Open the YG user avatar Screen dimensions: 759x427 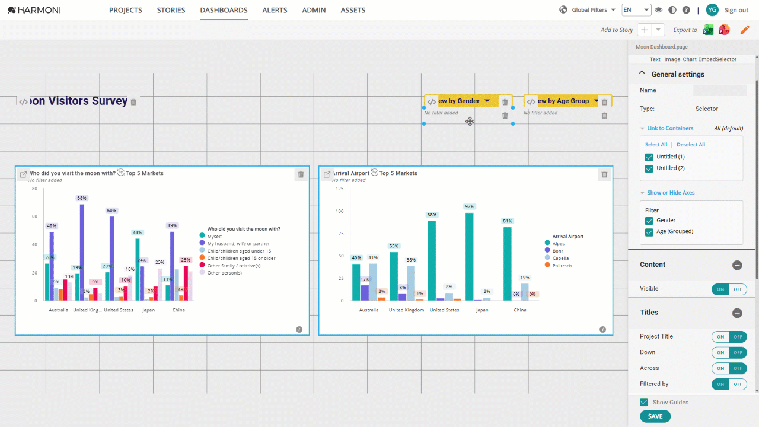point(712,10)
